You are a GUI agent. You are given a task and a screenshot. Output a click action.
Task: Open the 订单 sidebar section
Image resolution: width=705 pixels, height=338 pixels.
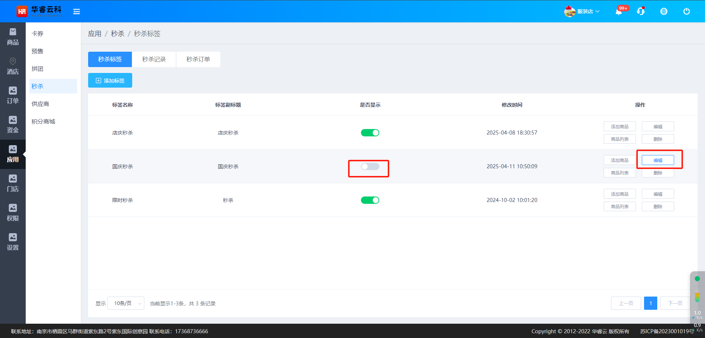[x=13, y=96]
